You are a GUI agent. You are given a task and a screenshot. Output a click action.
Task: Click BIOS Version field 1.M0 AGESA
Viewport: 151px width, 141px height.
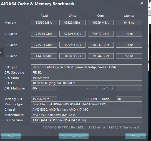pos(87,120)
